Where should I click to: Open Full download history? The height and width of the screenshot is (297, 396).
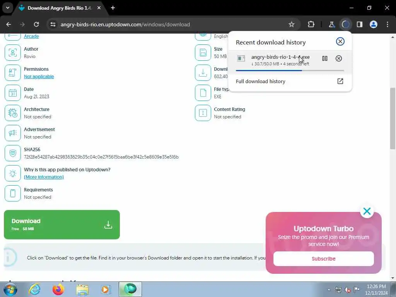tap(290, 81)
